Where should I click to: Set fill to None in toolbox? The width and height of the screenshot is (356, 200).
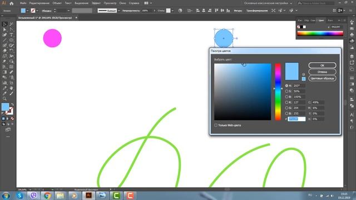[12, 118]
